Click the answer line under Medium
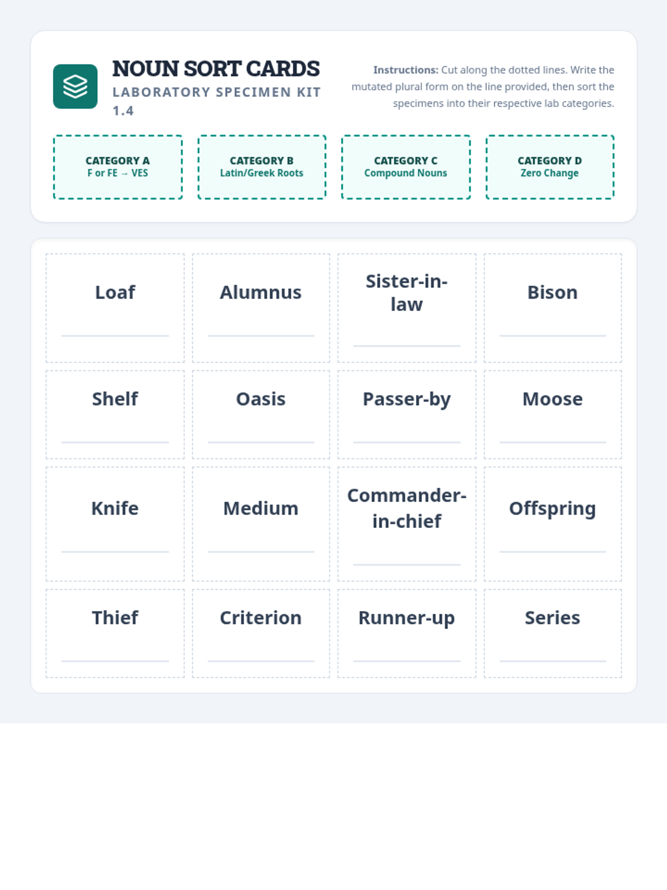Screen dimensions: 667x890 (x=261, y=552)
